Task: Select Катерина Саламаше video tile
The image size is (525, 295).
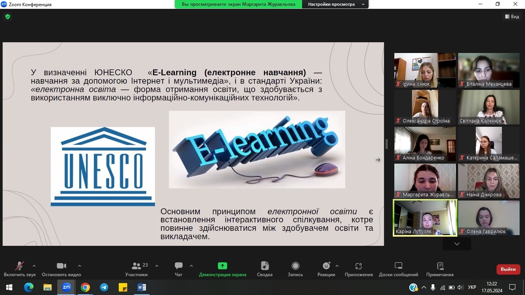Action: coord(488,144)
